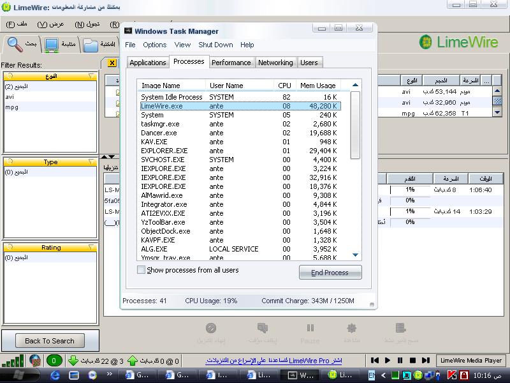Screen dimensions: 510x383
Task: Sort processes by CPU column
Action: click(x=284, y=86)
